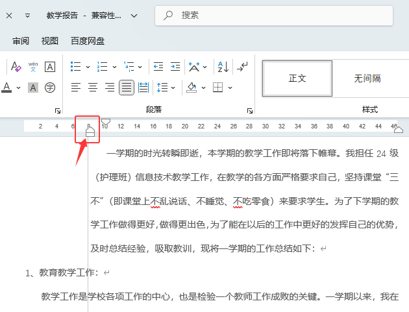Open font settings dialog launcher
Viewport: 409px width, 312px height.
58,111
